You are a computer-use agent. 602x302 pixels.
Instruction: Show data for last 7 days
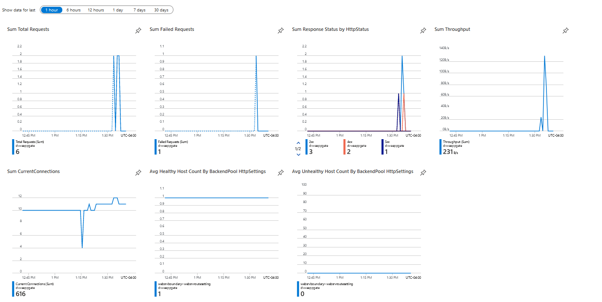[x=139, y=10]
